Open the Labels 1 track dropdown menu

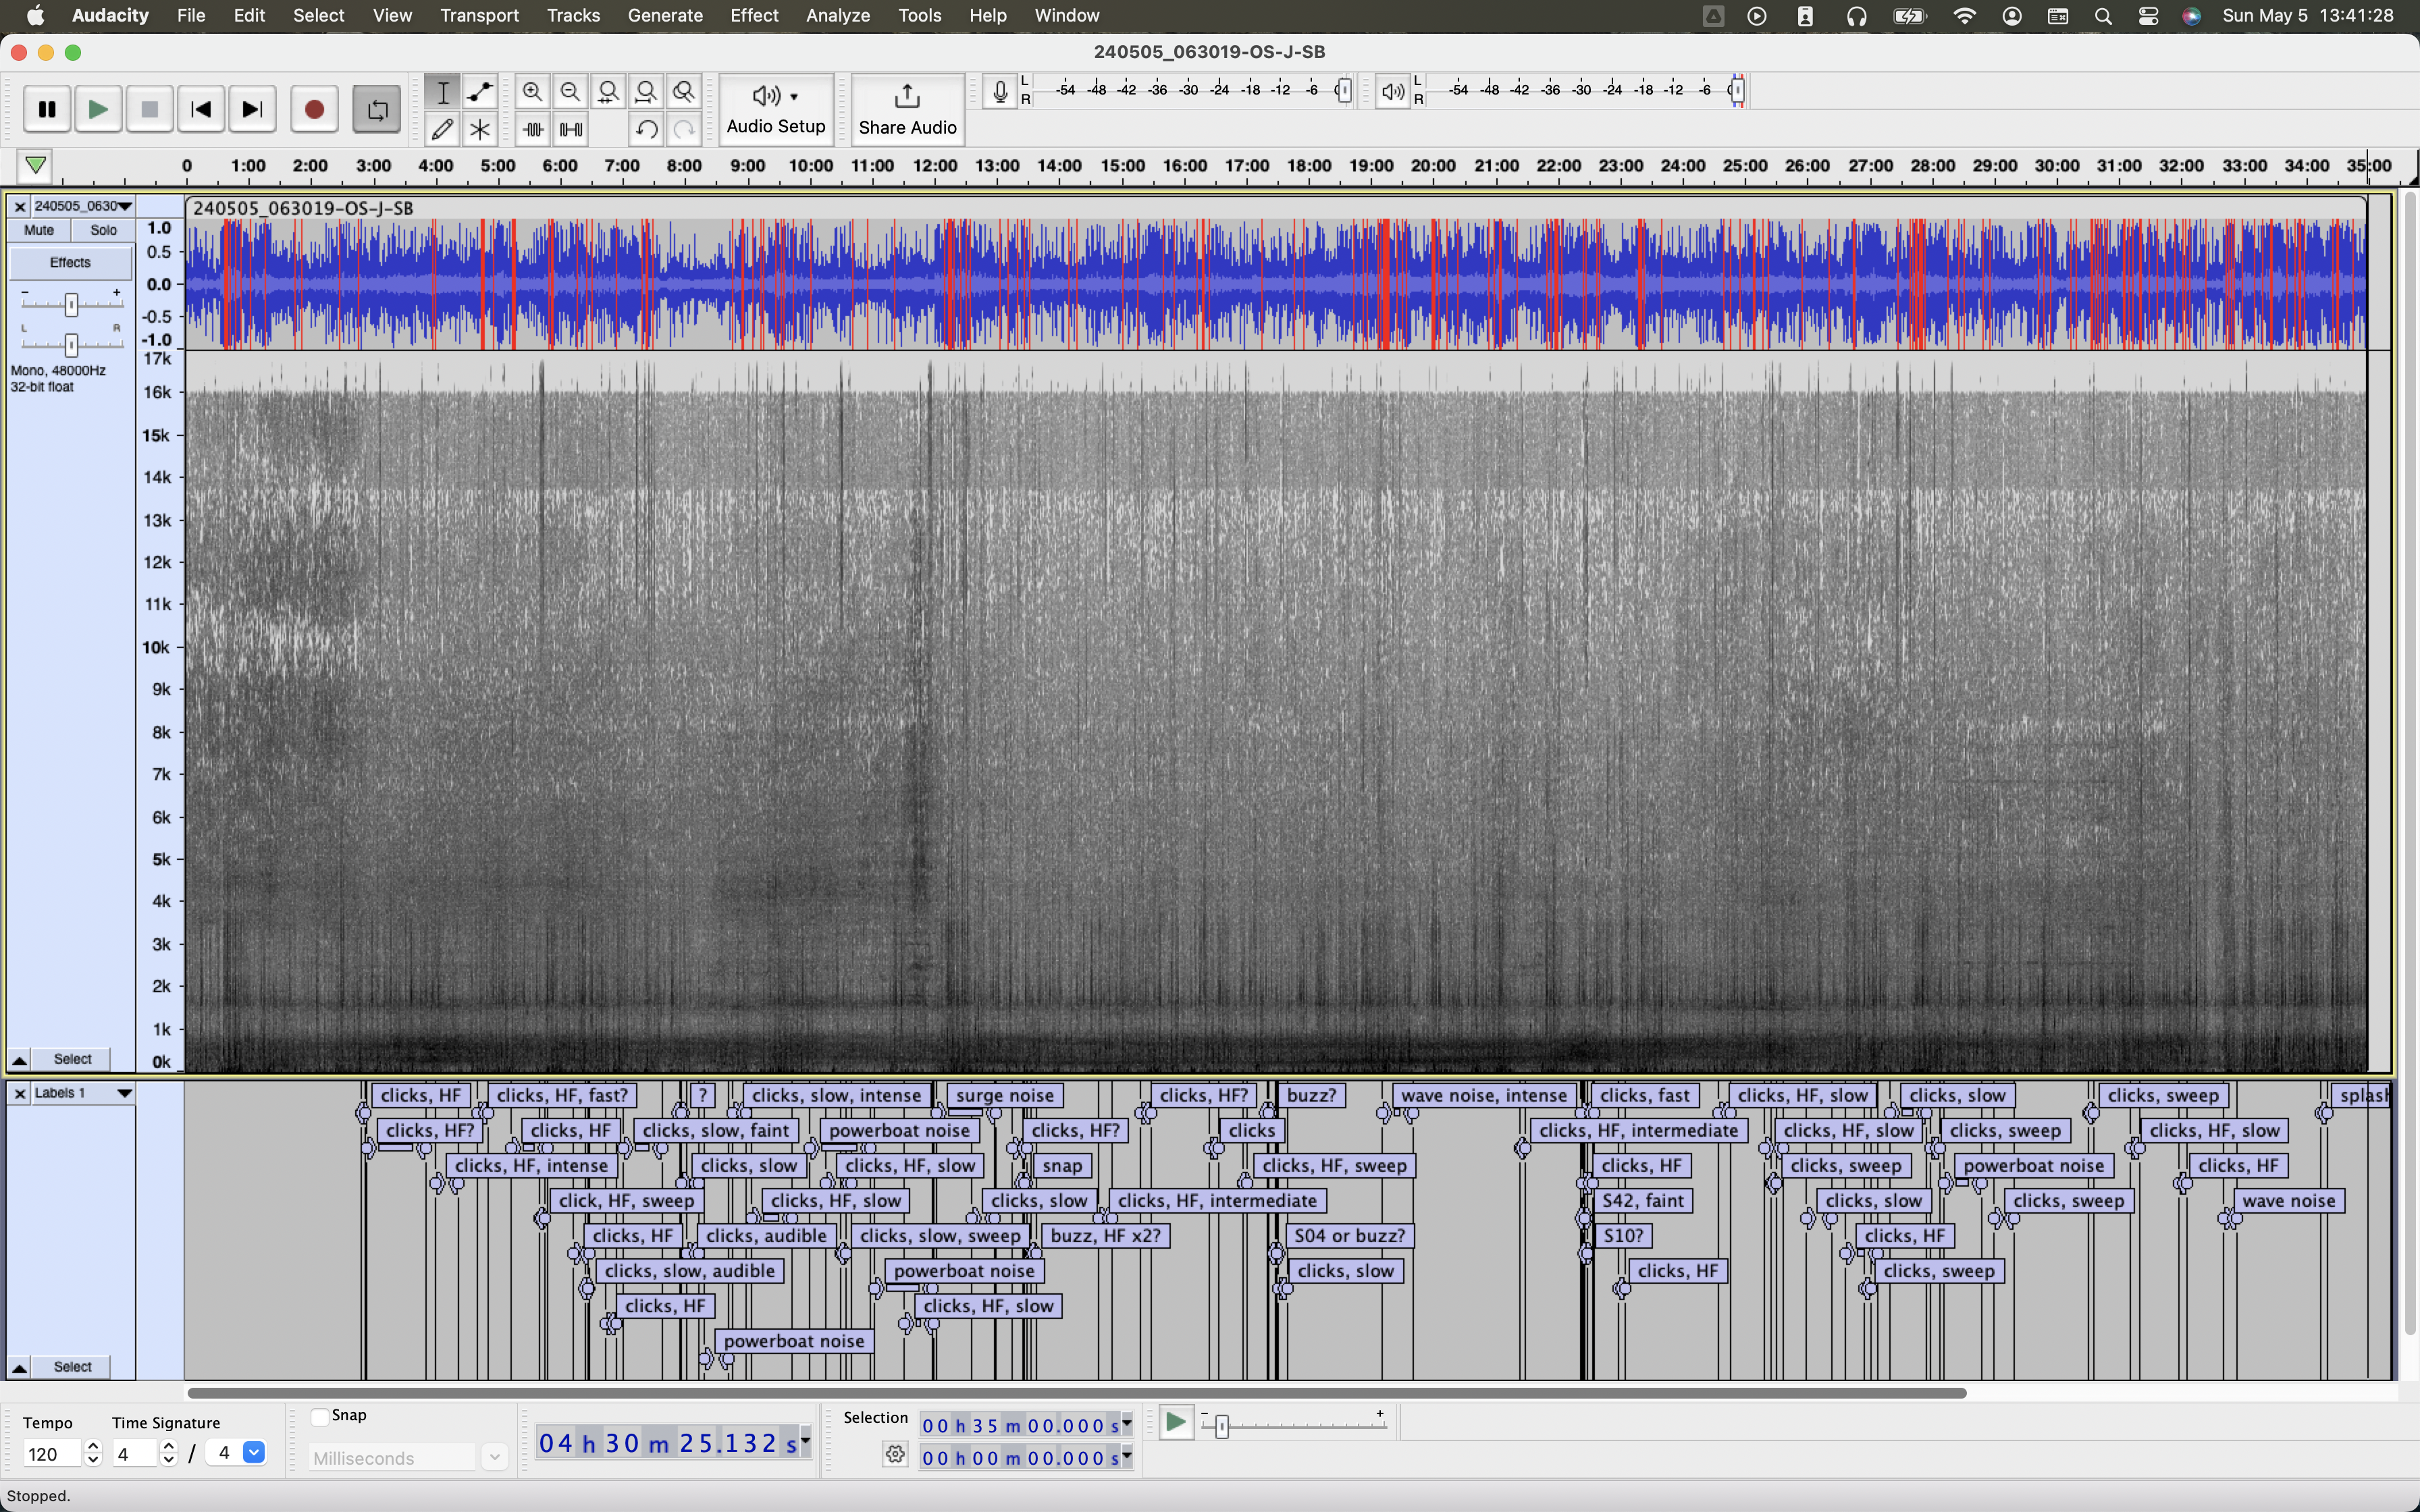pos(124,1093)
